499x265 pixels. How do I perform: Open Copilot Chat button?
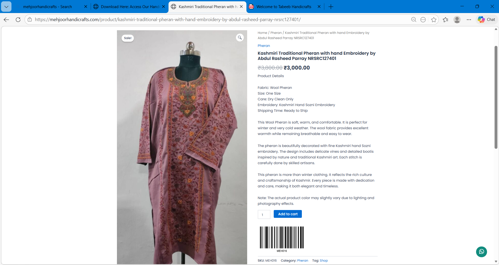click(486, 20)
